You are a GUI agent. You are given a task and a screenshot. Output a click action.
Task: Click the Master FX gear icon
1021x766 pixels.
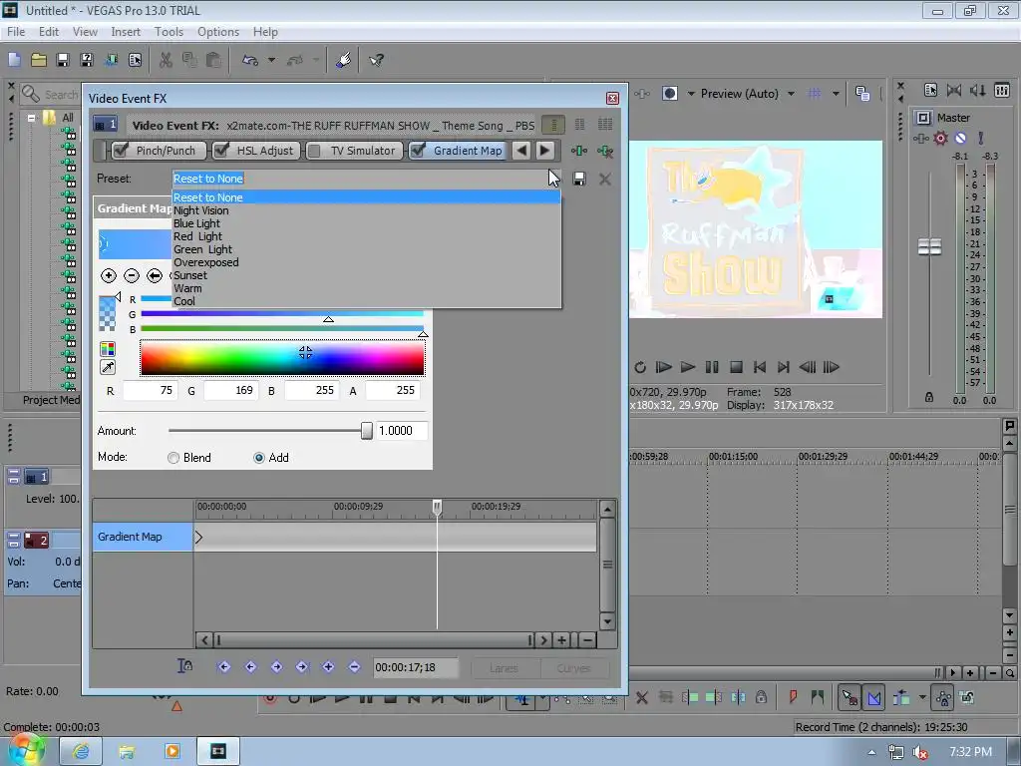940,138
